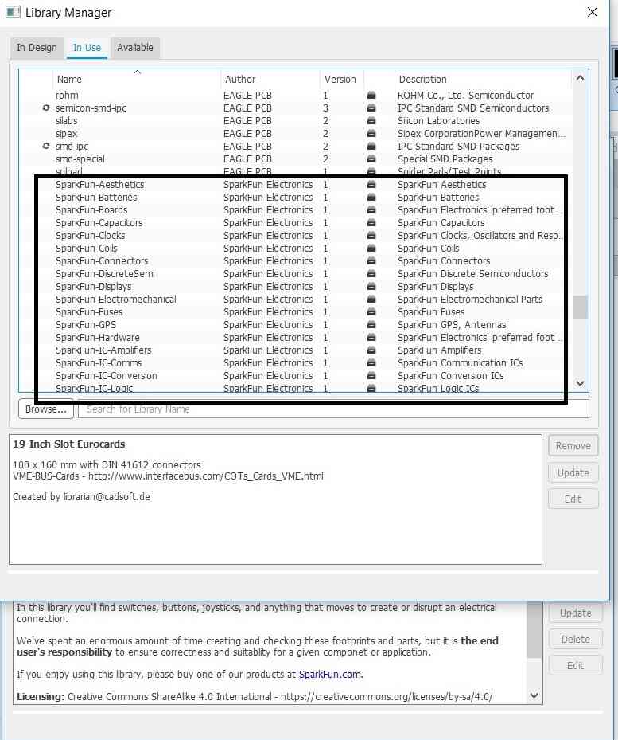Close the Library Manager dialog
The height and width of the screenshot is (740, 618).
(593, 12)
